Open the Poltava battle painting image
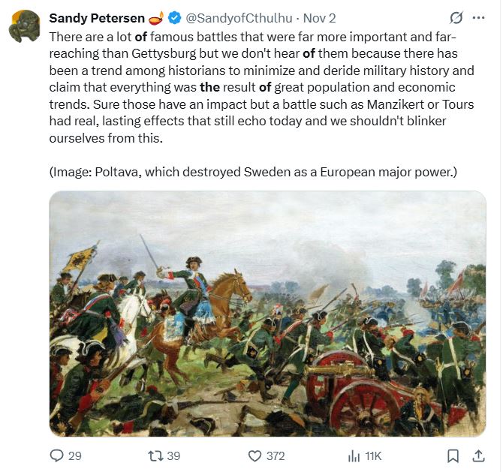This screenshot has width=503, height=472. [267, 313]
